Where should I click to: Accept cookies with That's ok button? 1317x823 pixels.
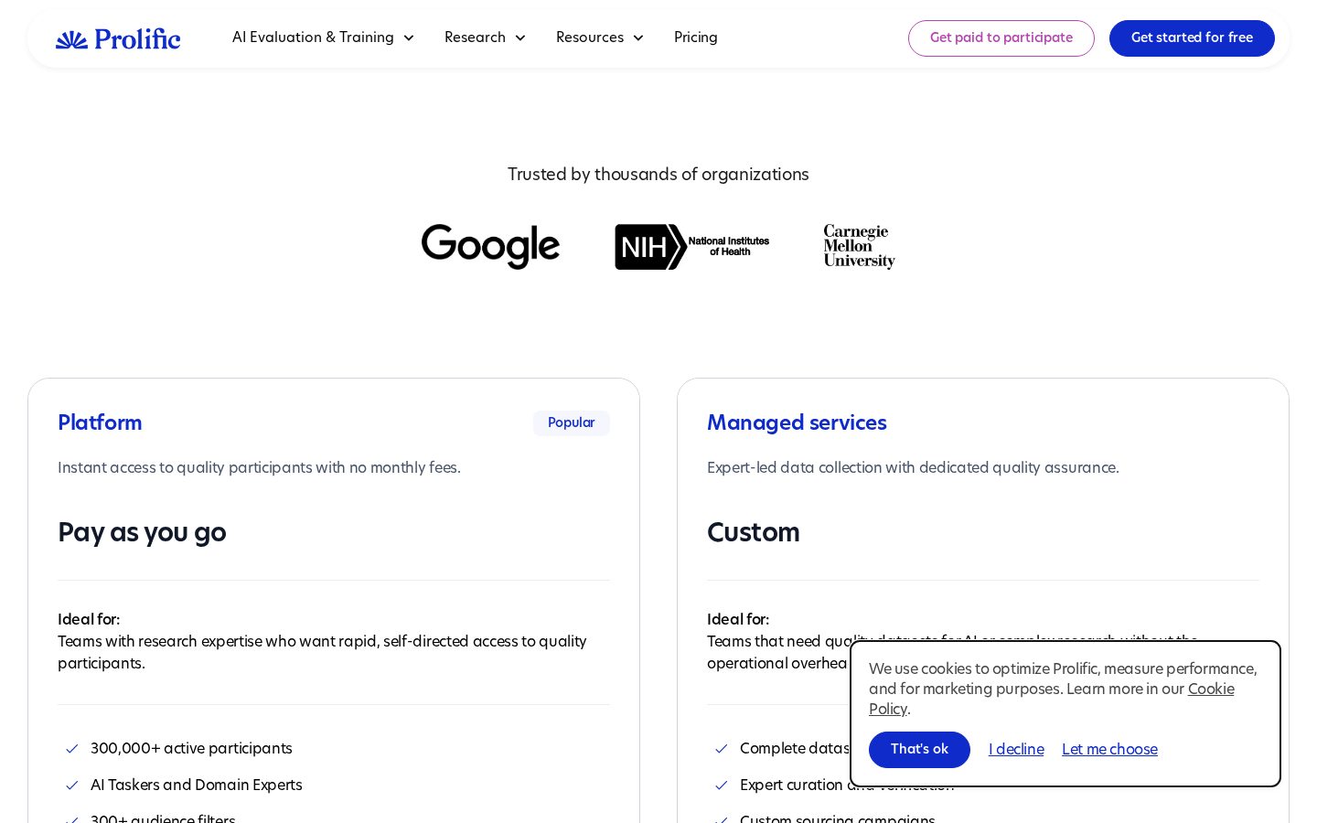pyautogui.click(x=919, y=750)
